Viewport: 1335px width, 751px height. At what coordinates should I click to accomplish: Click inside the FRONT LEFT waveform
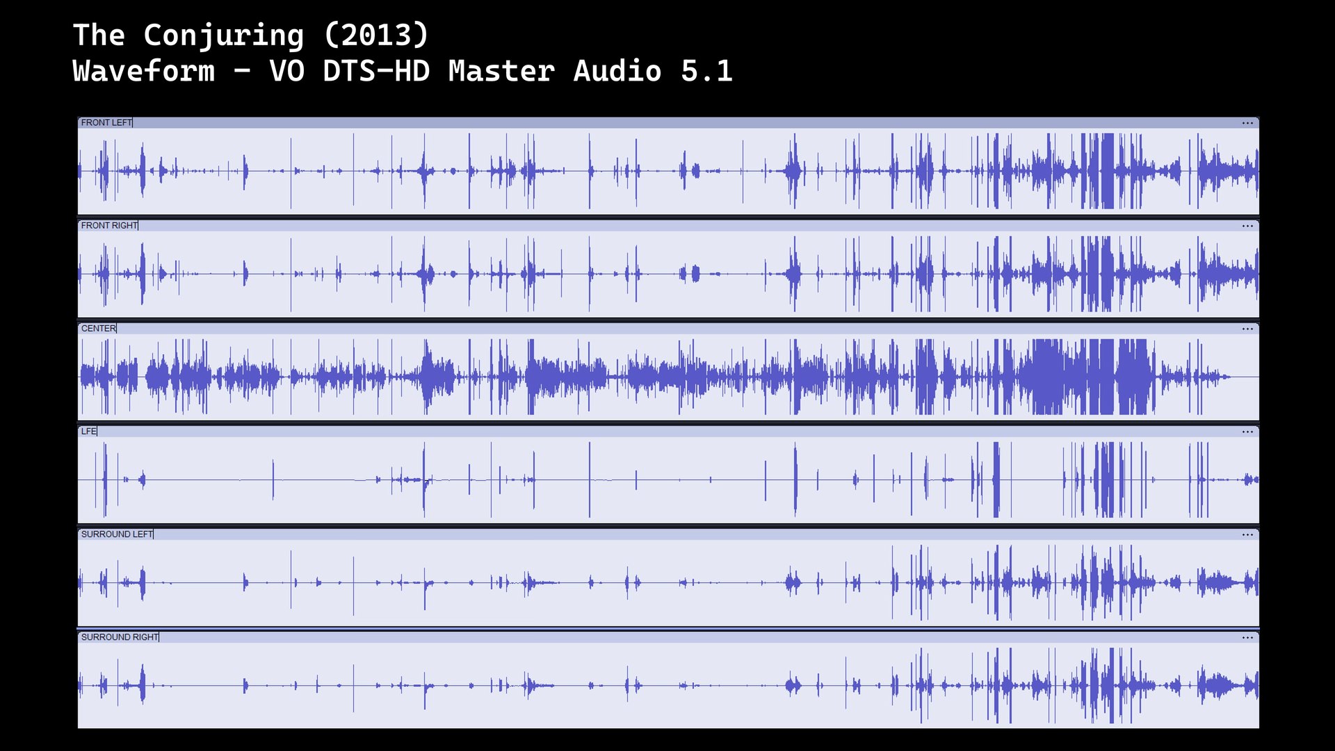click(x=668, y=171)
